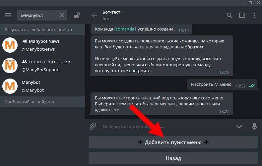
Task: Clear the @Manybot search text
Action: [x=62, y=15]
